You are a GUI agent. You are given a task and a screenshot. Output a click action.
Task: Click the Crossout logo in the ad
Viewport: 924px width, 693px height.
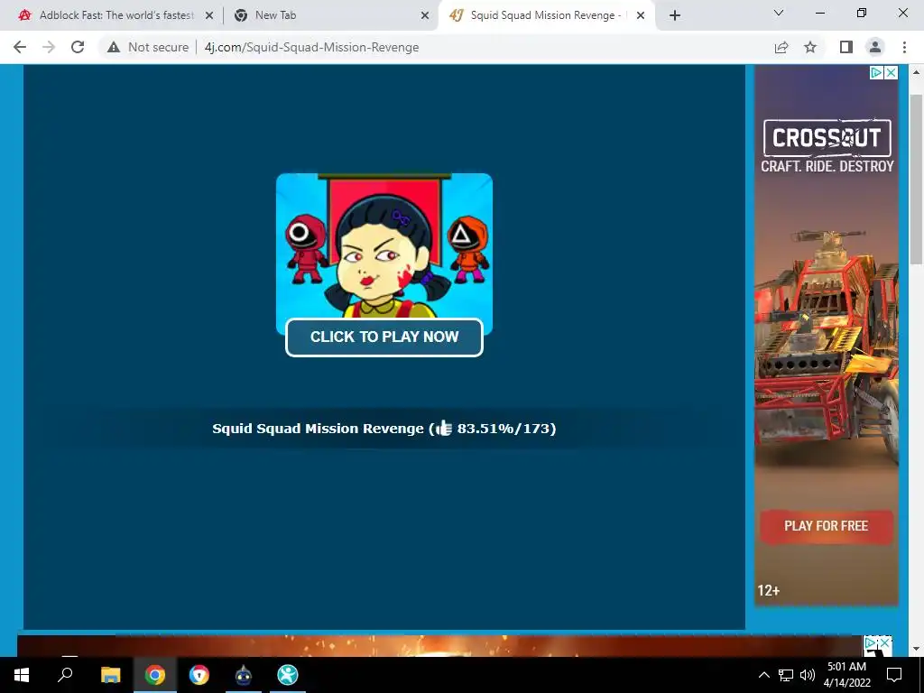pyautogui.click(x=827, y=138)
